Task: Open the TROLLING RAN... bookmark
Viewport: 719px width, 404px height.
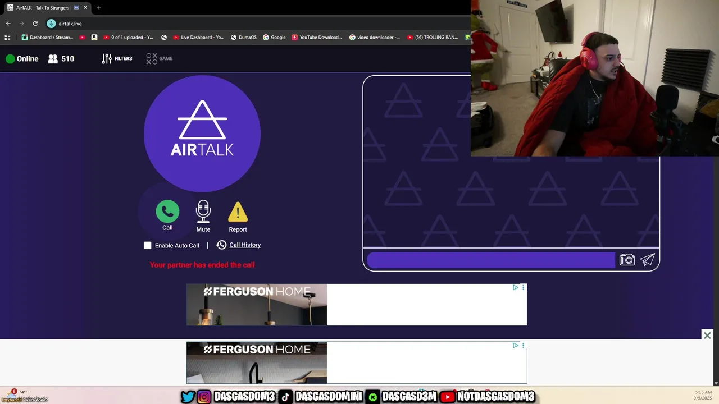Action: tap(433, 38)
